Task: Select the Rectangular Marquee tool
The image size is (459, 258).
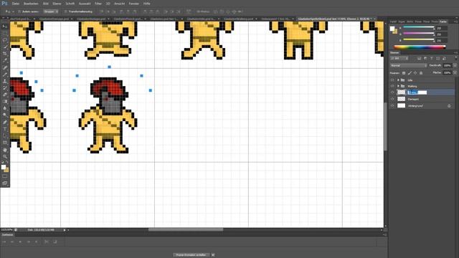Action: tap(5, 34)
